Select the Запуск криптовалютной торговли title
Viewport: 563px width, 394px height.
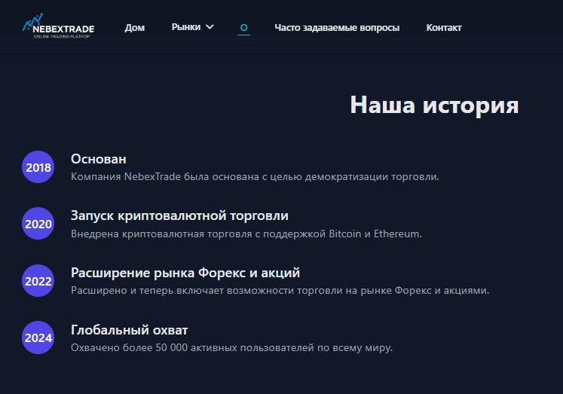click(179, 215)
